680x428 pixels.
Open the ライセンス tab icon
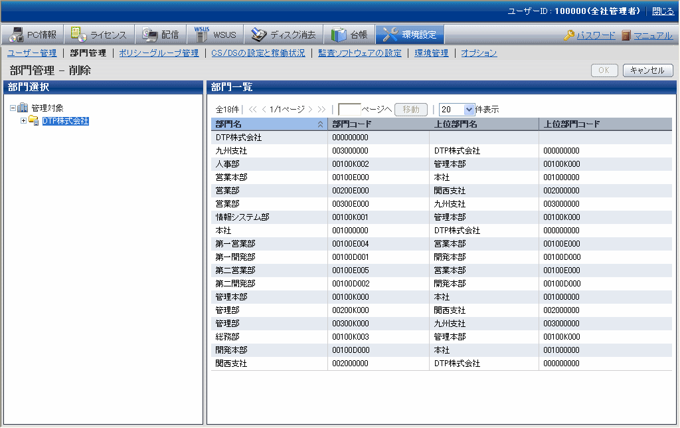(79, 35)
